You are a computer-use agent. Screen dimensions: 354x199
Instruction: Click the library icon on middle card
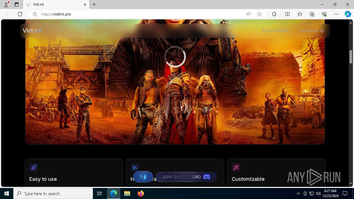[x=135, y=167]
